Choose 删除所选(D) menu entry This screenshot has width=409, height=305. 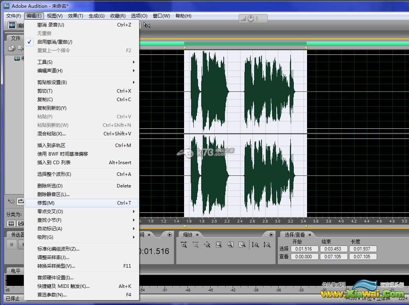81,186
